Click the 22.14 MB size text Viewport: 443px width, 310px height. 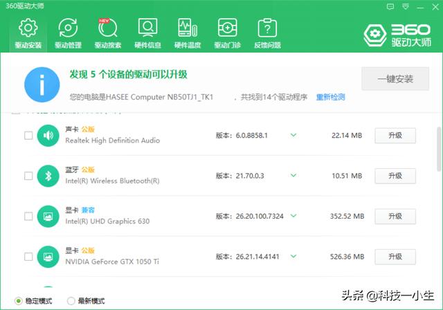[347, 136]
